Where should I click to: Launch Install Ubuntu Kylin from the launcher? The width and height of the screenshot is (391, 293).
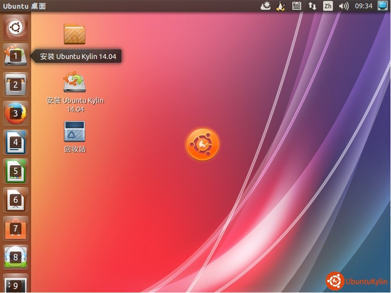click(x=15, y=56)
